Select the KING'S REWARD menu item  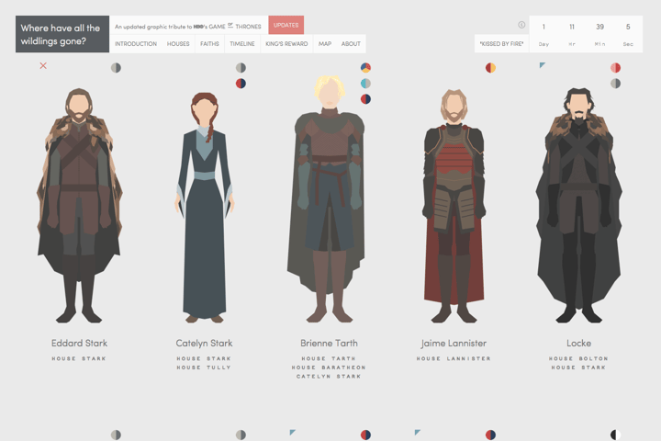click(286, 43)
